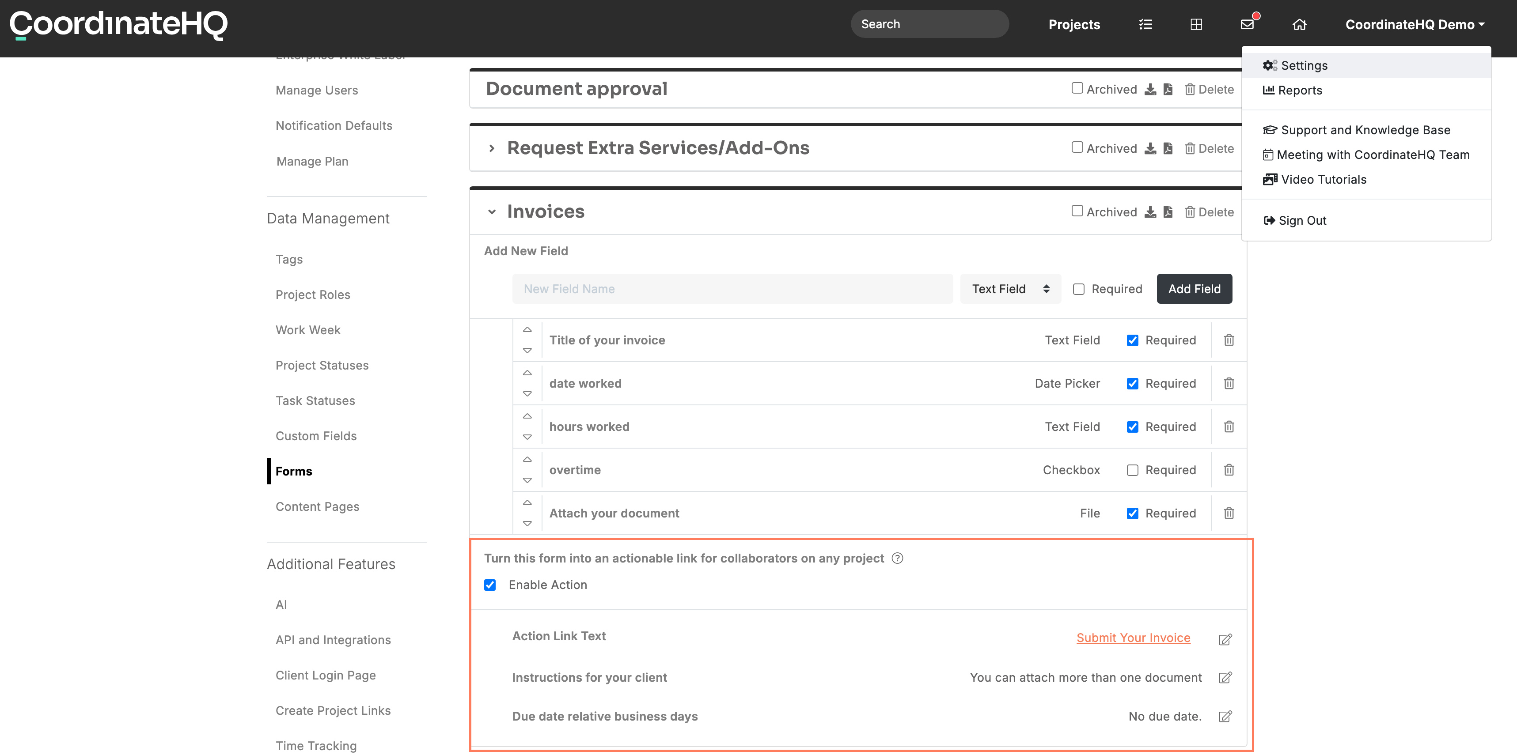Viewport: 1517px width, 755px height.
Task: Open the grid view icon in top bar
Action: pyautogui.click(x=1196, y=24)
